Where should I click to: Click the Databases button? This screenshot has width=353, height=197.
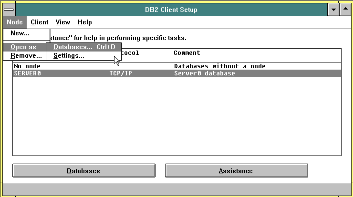click(84, 171)
